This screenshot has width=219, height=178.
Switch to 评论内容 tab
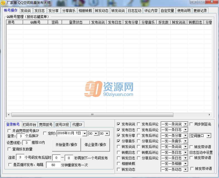point(151,11)
